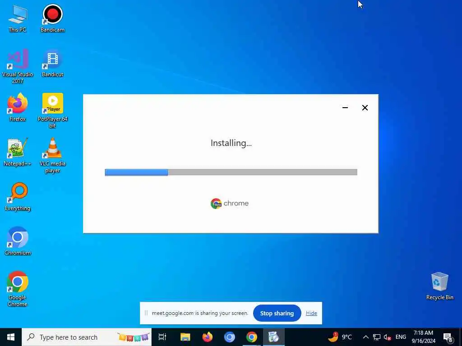The width and height of the screenshot is (462, 346).
Task: Show hidden system tray icons
Action: tap(365, 337)
